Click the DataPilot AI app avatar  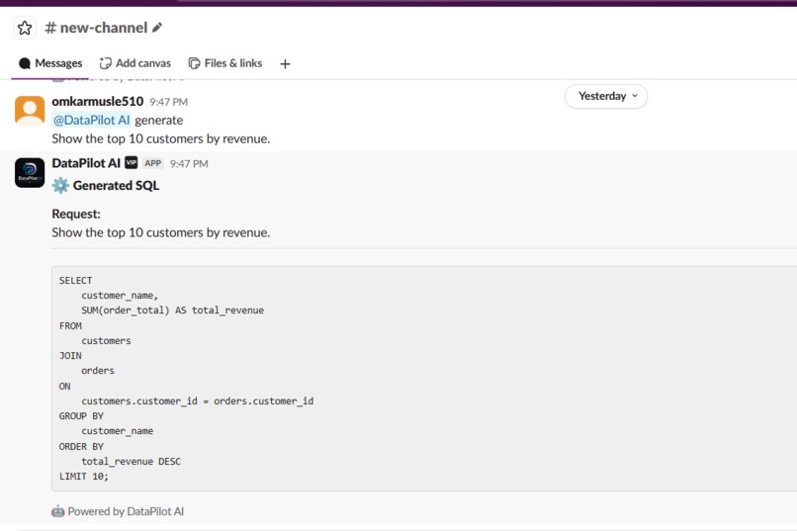coord(30,173)
